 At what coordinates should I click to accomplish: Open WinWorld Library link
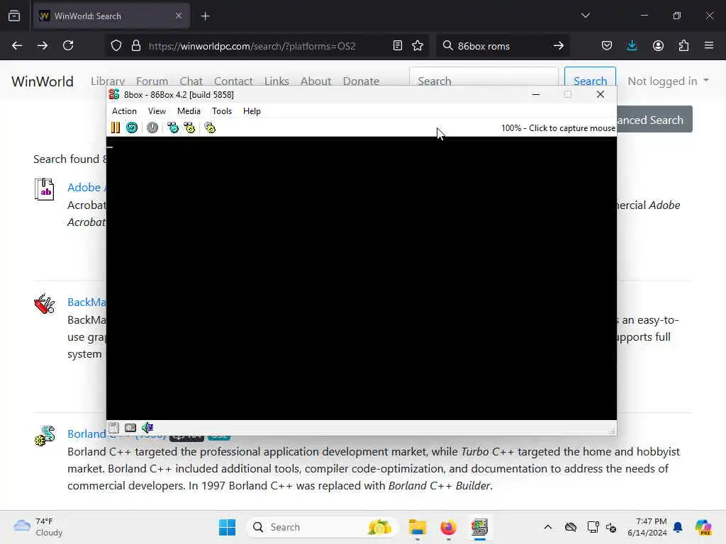[x=108, y=81]
